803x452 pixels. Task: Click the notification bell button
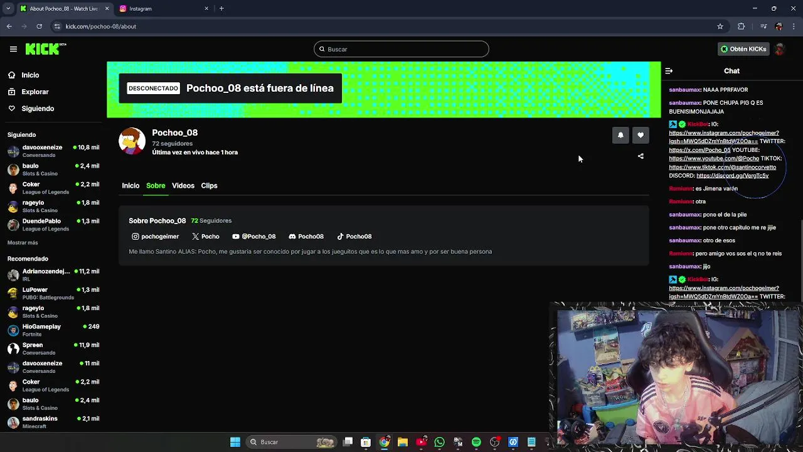pyautogui.click(x=620, y=135)
